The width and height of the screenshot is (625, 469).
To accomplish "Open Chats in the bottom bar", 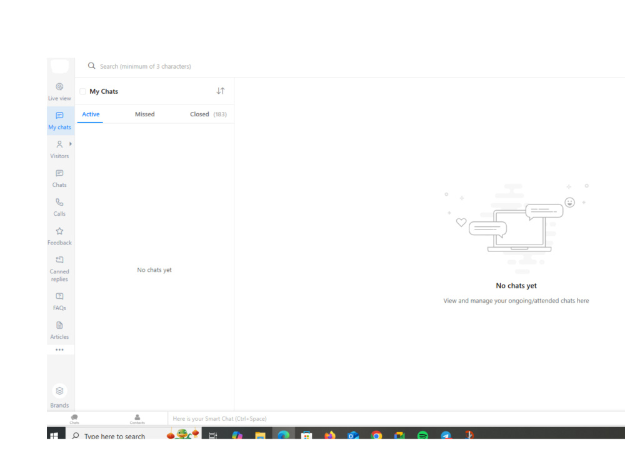I will [74, 419].
